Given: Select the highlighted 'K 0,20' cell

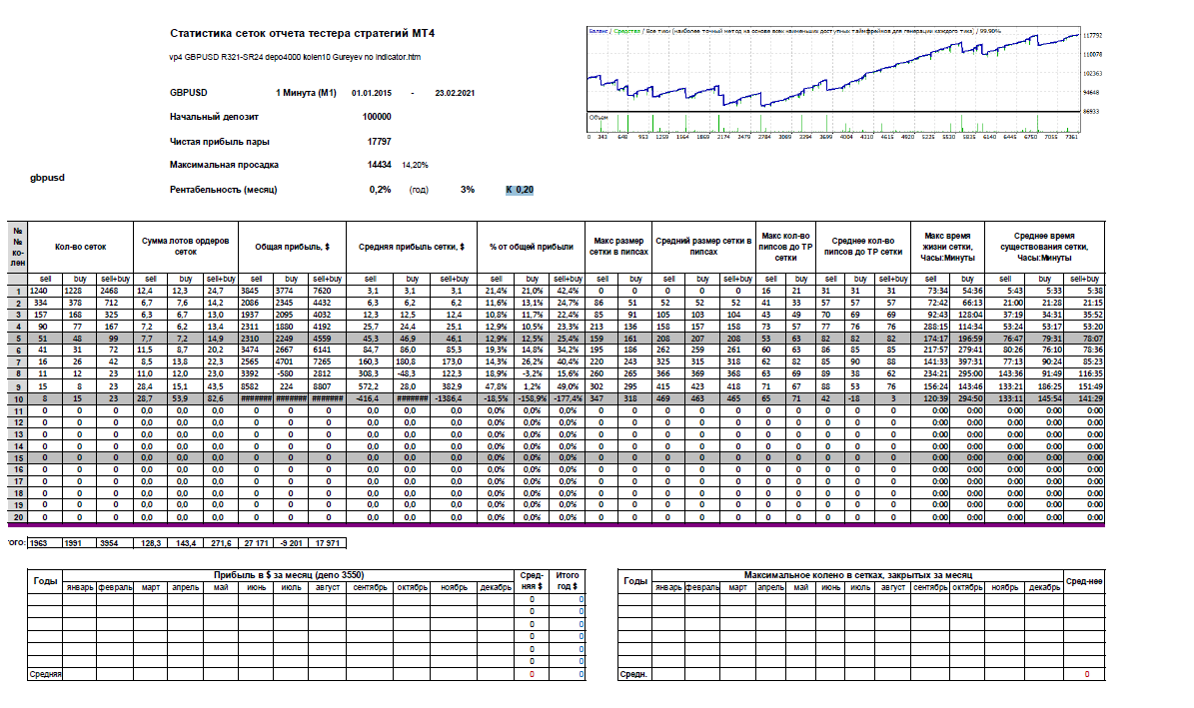Looking at the screenshot, I should click(x=520, y=190).
